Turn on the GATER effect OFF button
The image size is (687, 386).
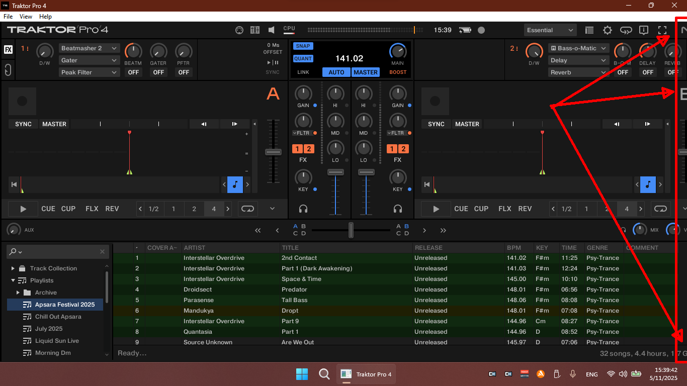click(x=158, y=72)
